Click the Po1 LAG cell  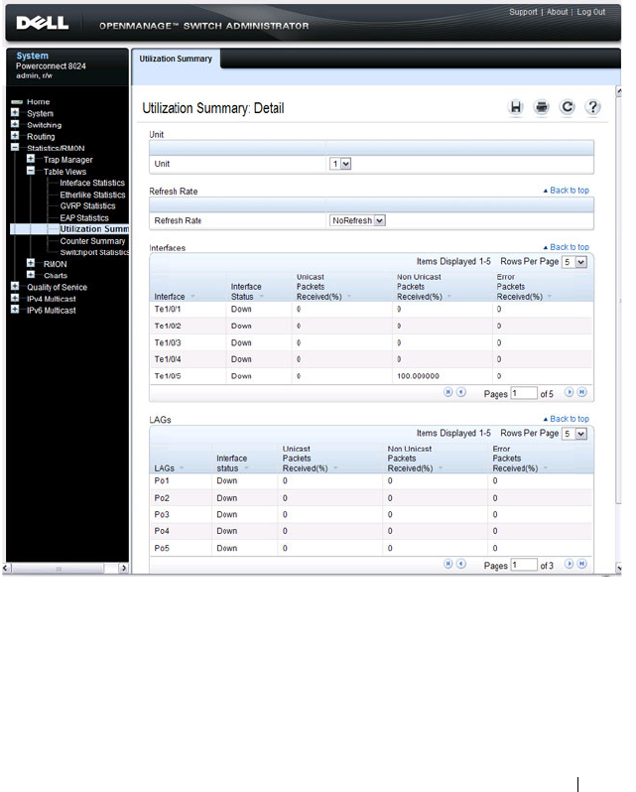tap(162, 480)
